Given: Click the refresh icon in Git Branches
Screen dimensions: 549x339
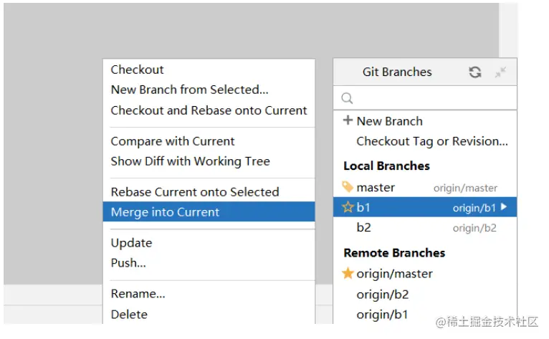Looking at the screenshot, I should pos(474,72).
